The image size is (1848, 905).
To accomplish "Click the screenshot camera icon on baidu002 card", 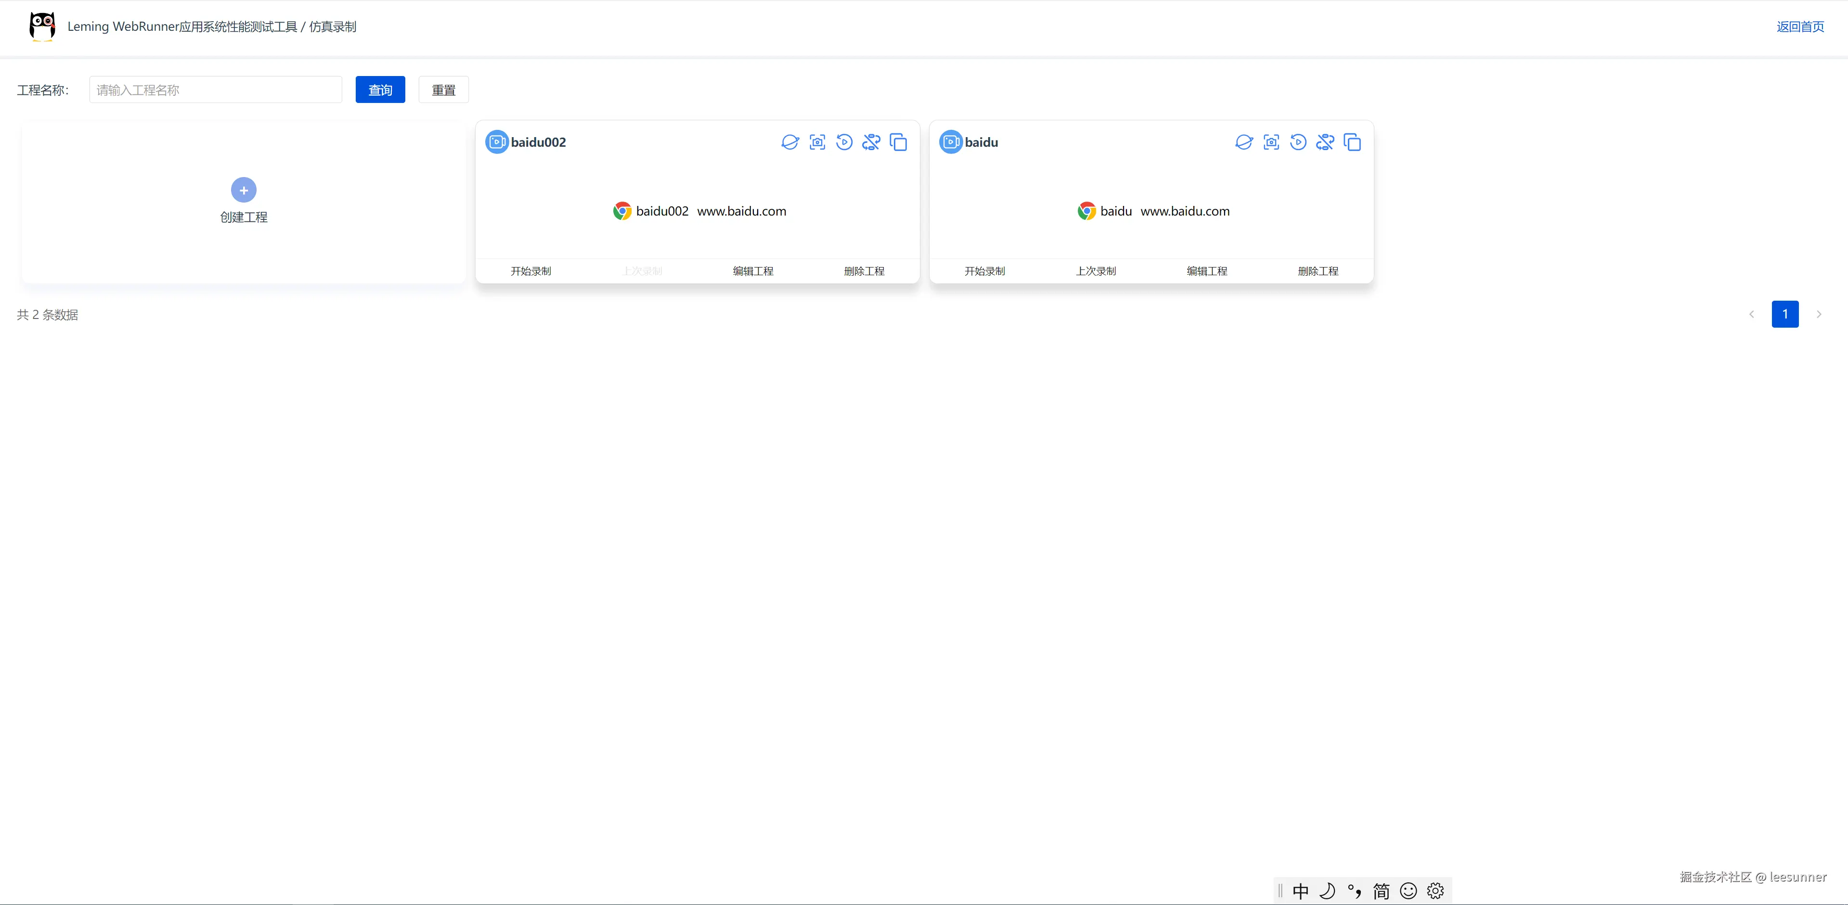I will click(x=817, y=142).
